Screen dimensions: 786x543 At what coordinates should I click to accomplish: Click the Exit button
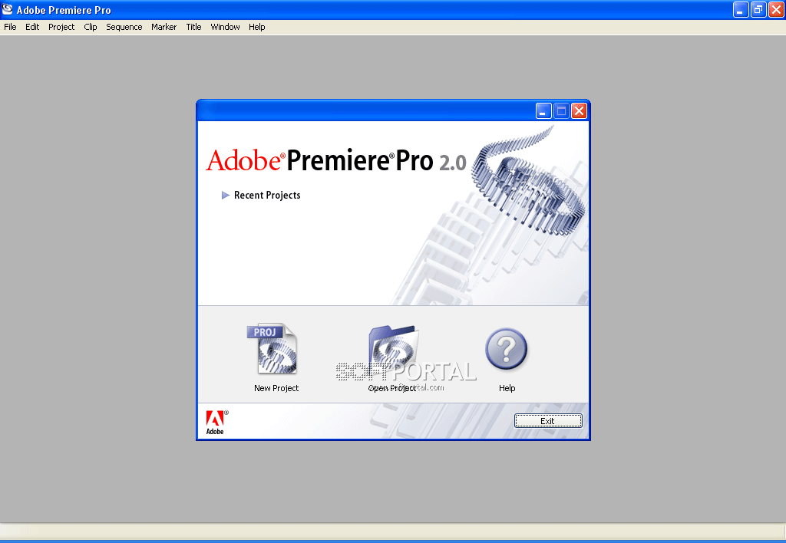tap(548, 421)
